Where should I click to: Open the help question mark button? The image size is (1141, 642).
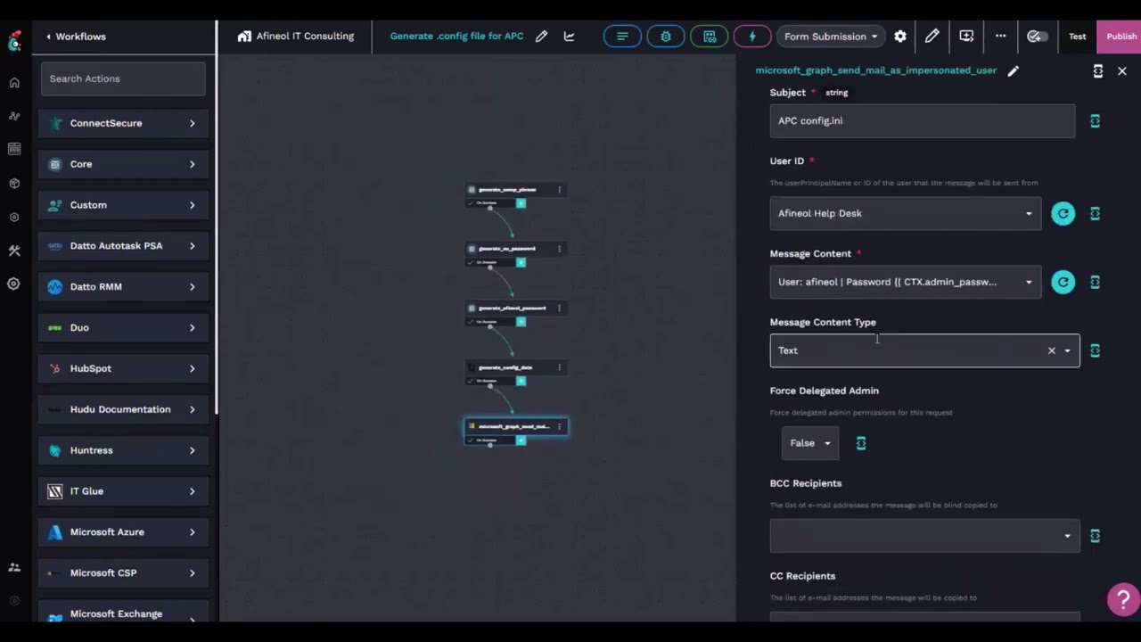click(x=1123, y=598)
